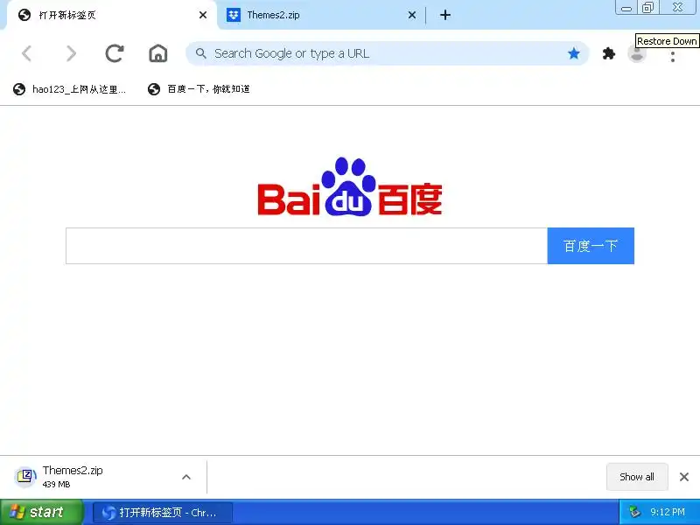Click the globe icon on the first tab

[x=24, y=15]
